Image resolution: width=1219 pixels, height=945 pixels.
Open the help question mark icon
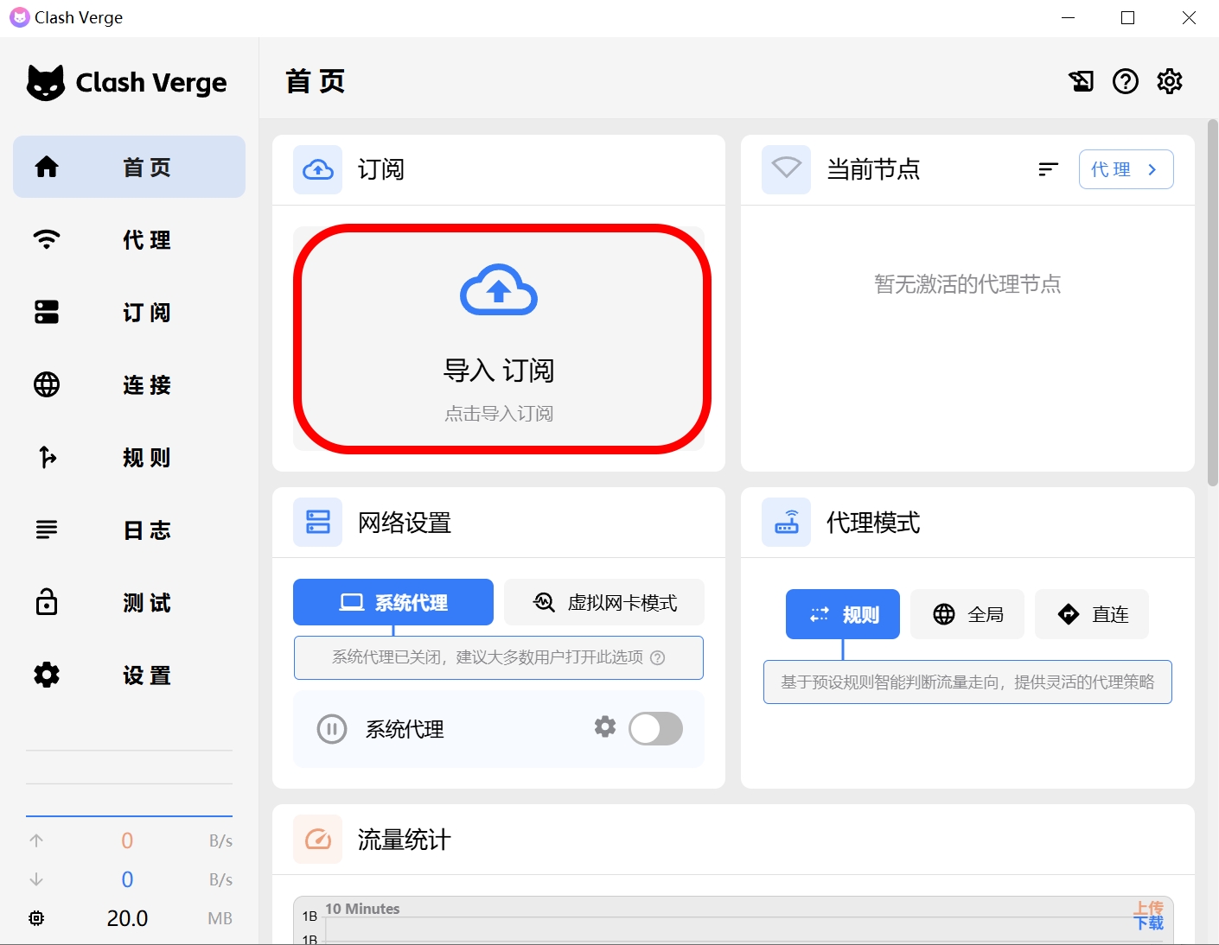click(x=1125, y=81)
